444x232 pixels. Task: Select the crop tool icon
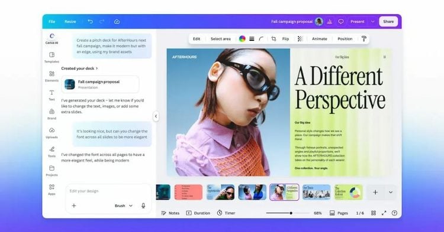[x=274, y=39]
